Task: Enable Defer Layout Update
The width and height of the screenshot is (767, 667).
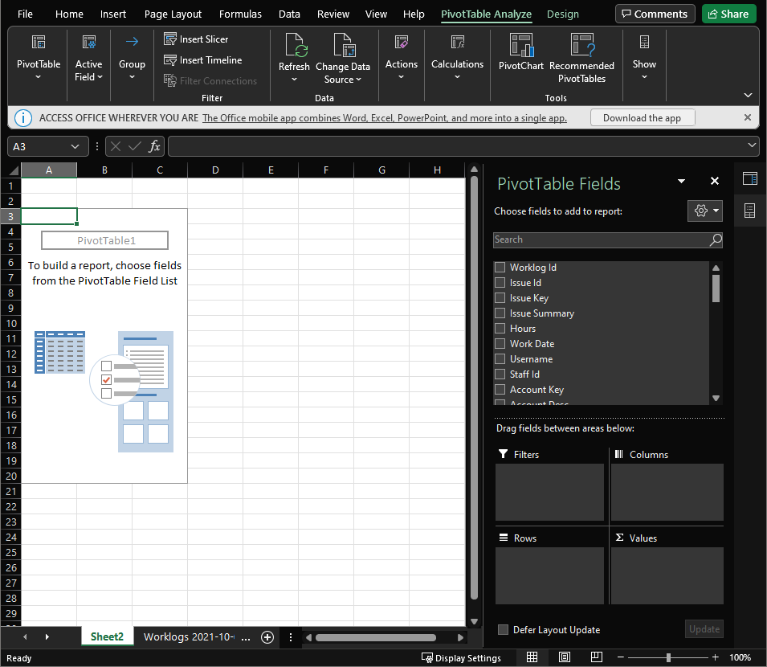Action: [x=502, y=630]
